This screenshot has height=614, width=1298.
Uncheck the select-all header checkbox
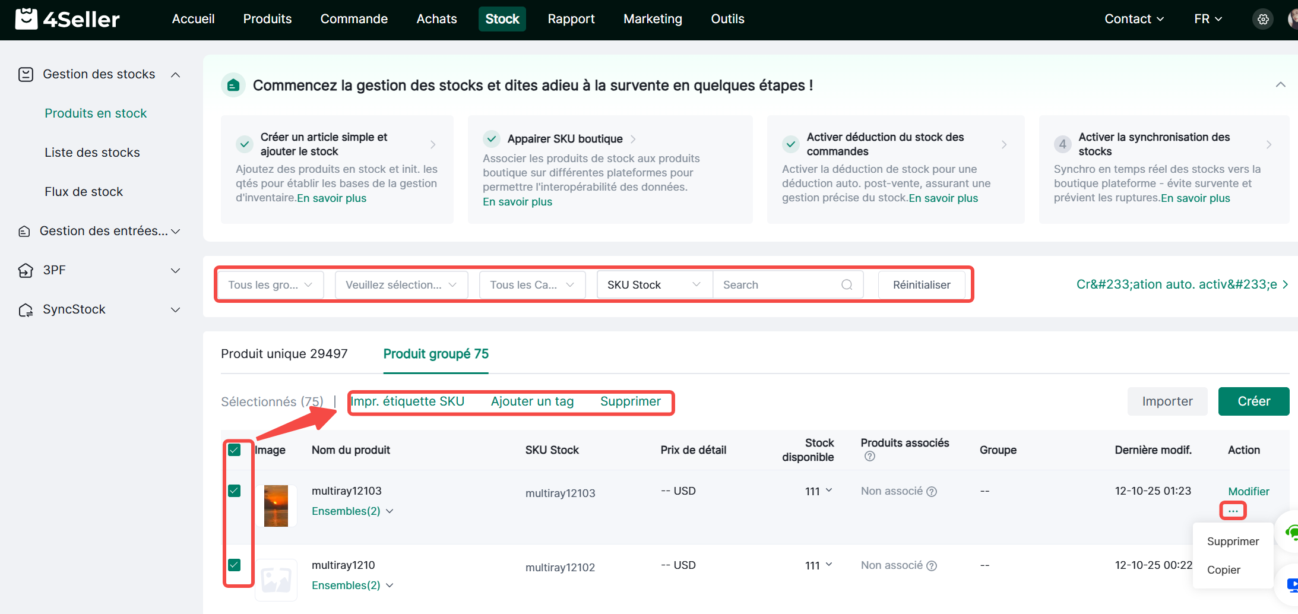click(x=235, y=450)
